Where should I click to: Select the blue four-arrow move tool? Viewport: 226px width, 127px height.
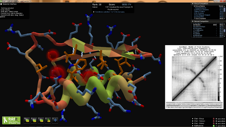pos(55,120)
